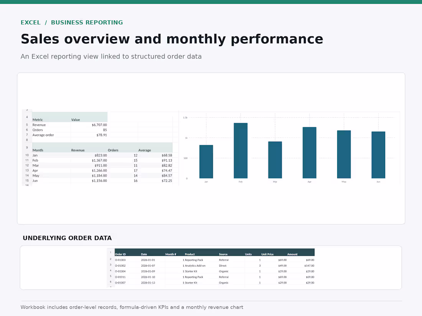Click the 'UNDERLYING ORDER DATA' heading

pos(67,238)
